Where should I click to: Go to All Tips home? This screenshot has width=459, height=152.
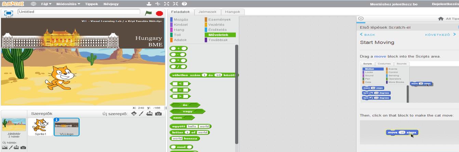[448, 19]
